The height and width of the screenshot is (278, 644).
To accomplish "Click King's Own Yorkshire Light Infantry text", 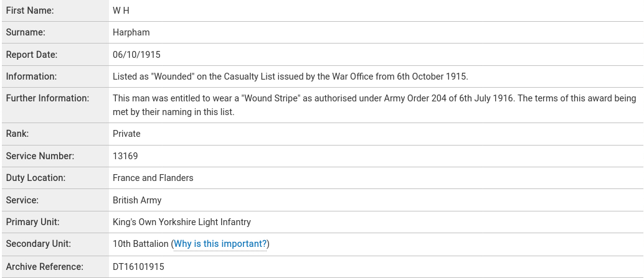I will coord(181,222).
